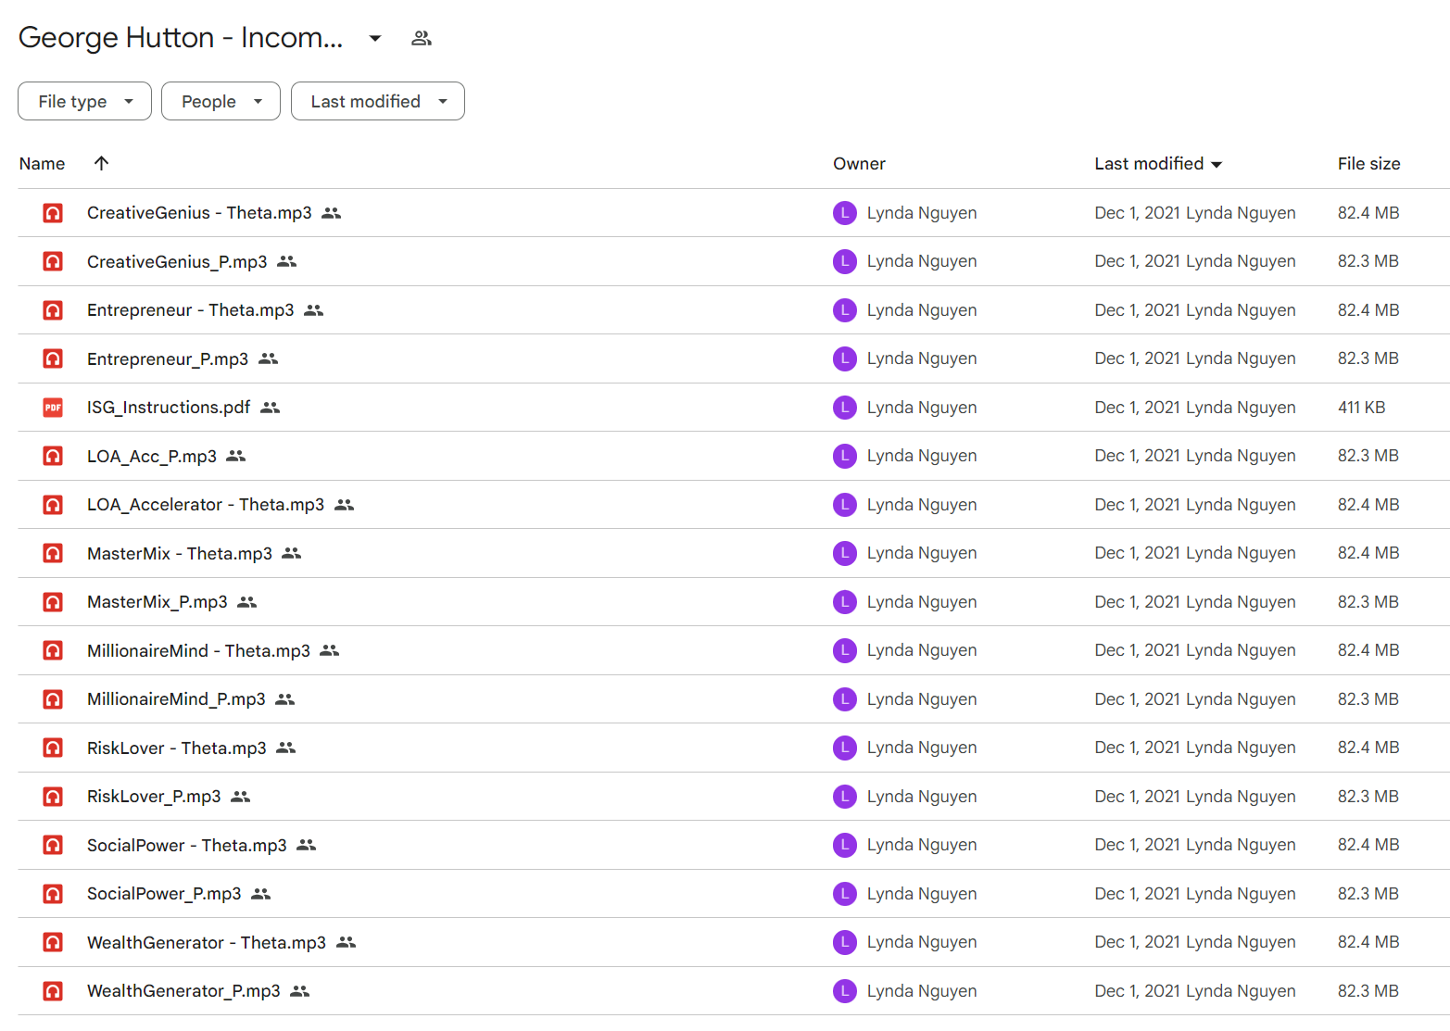This screenshot has width=1450, height=1031.
Task: Click the audio icon for MillionaireMind - Theta.mp3
Action: [x=53, y=650]
